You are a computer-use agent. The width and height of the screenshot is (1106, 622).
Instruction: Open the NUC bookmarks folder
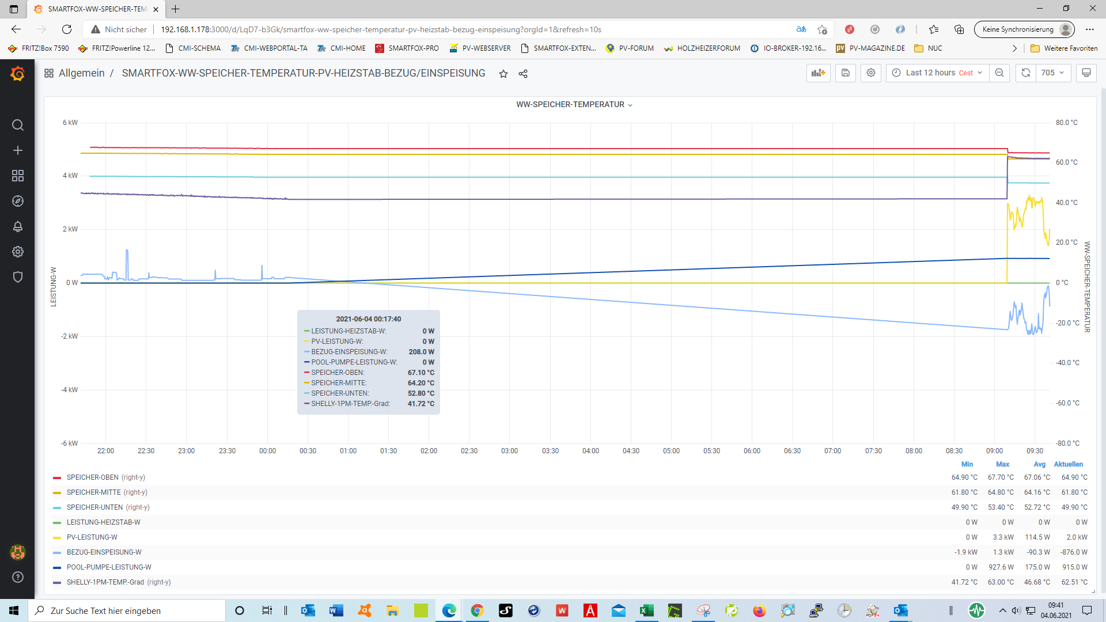[928, 48]
